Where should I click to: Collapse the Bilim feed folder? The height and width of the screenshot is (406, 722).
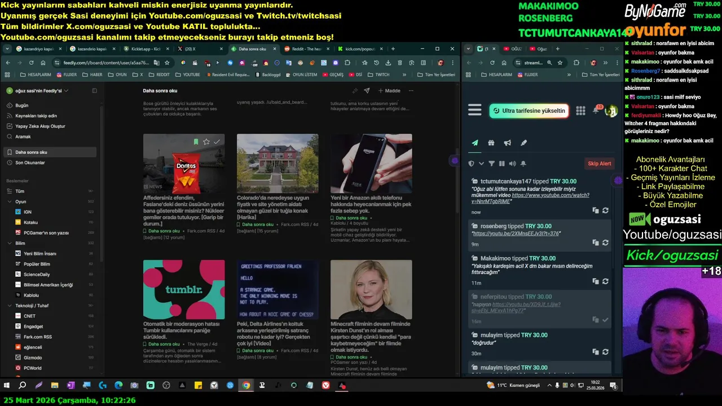tap(10, 243)
